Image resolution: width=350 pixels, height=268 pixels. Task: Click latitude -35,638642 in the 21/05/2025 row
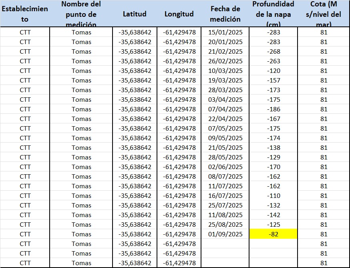[x=135, y=148]
